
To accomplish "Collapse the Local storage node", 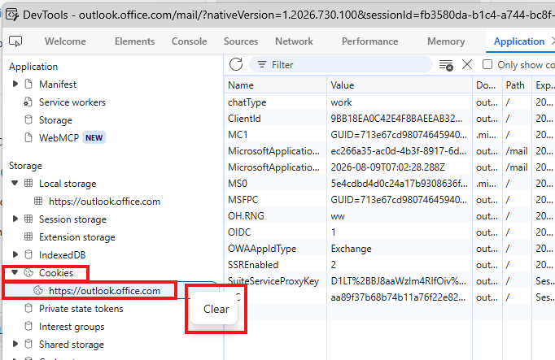I will 15,183.
